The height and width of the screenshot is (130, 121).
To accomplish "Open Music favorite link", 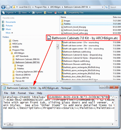I will point(8,29).
